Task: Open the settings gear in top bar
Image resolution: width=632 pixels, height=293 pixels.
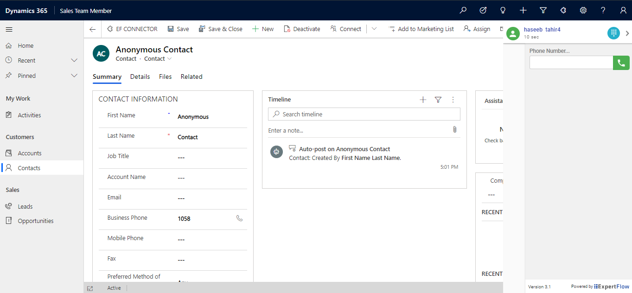Action: point(583,10)
